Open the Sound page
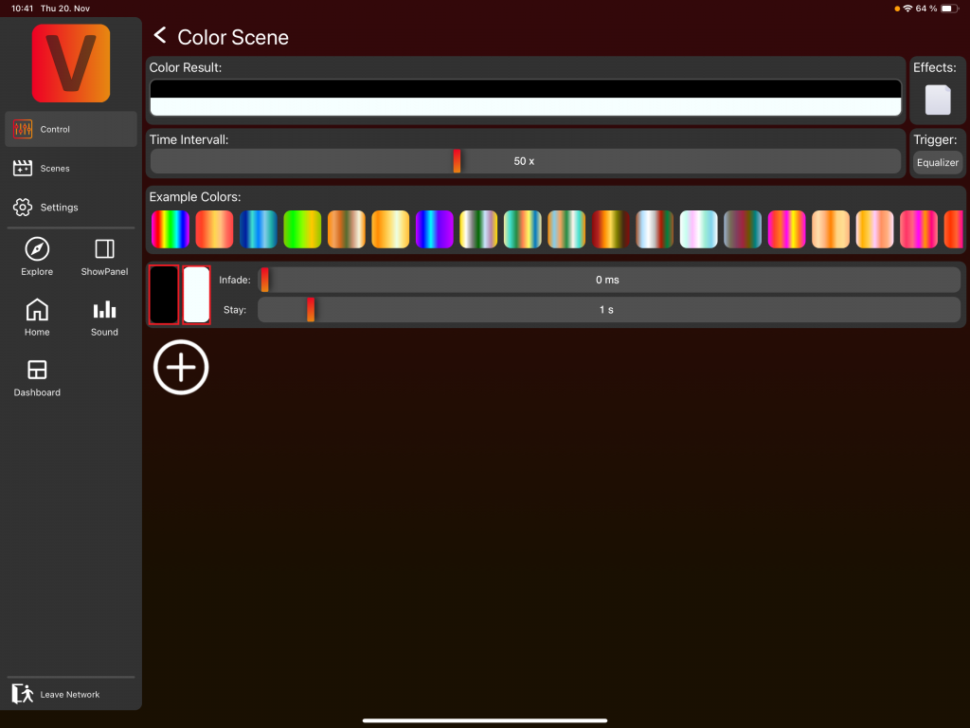970x728 pixels. [104, 318]
